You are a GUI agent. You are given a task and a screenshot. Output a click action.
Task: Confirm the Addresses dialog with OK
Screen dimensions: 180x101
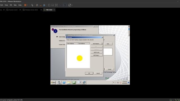pyautogui.click(x=89, y=73)
